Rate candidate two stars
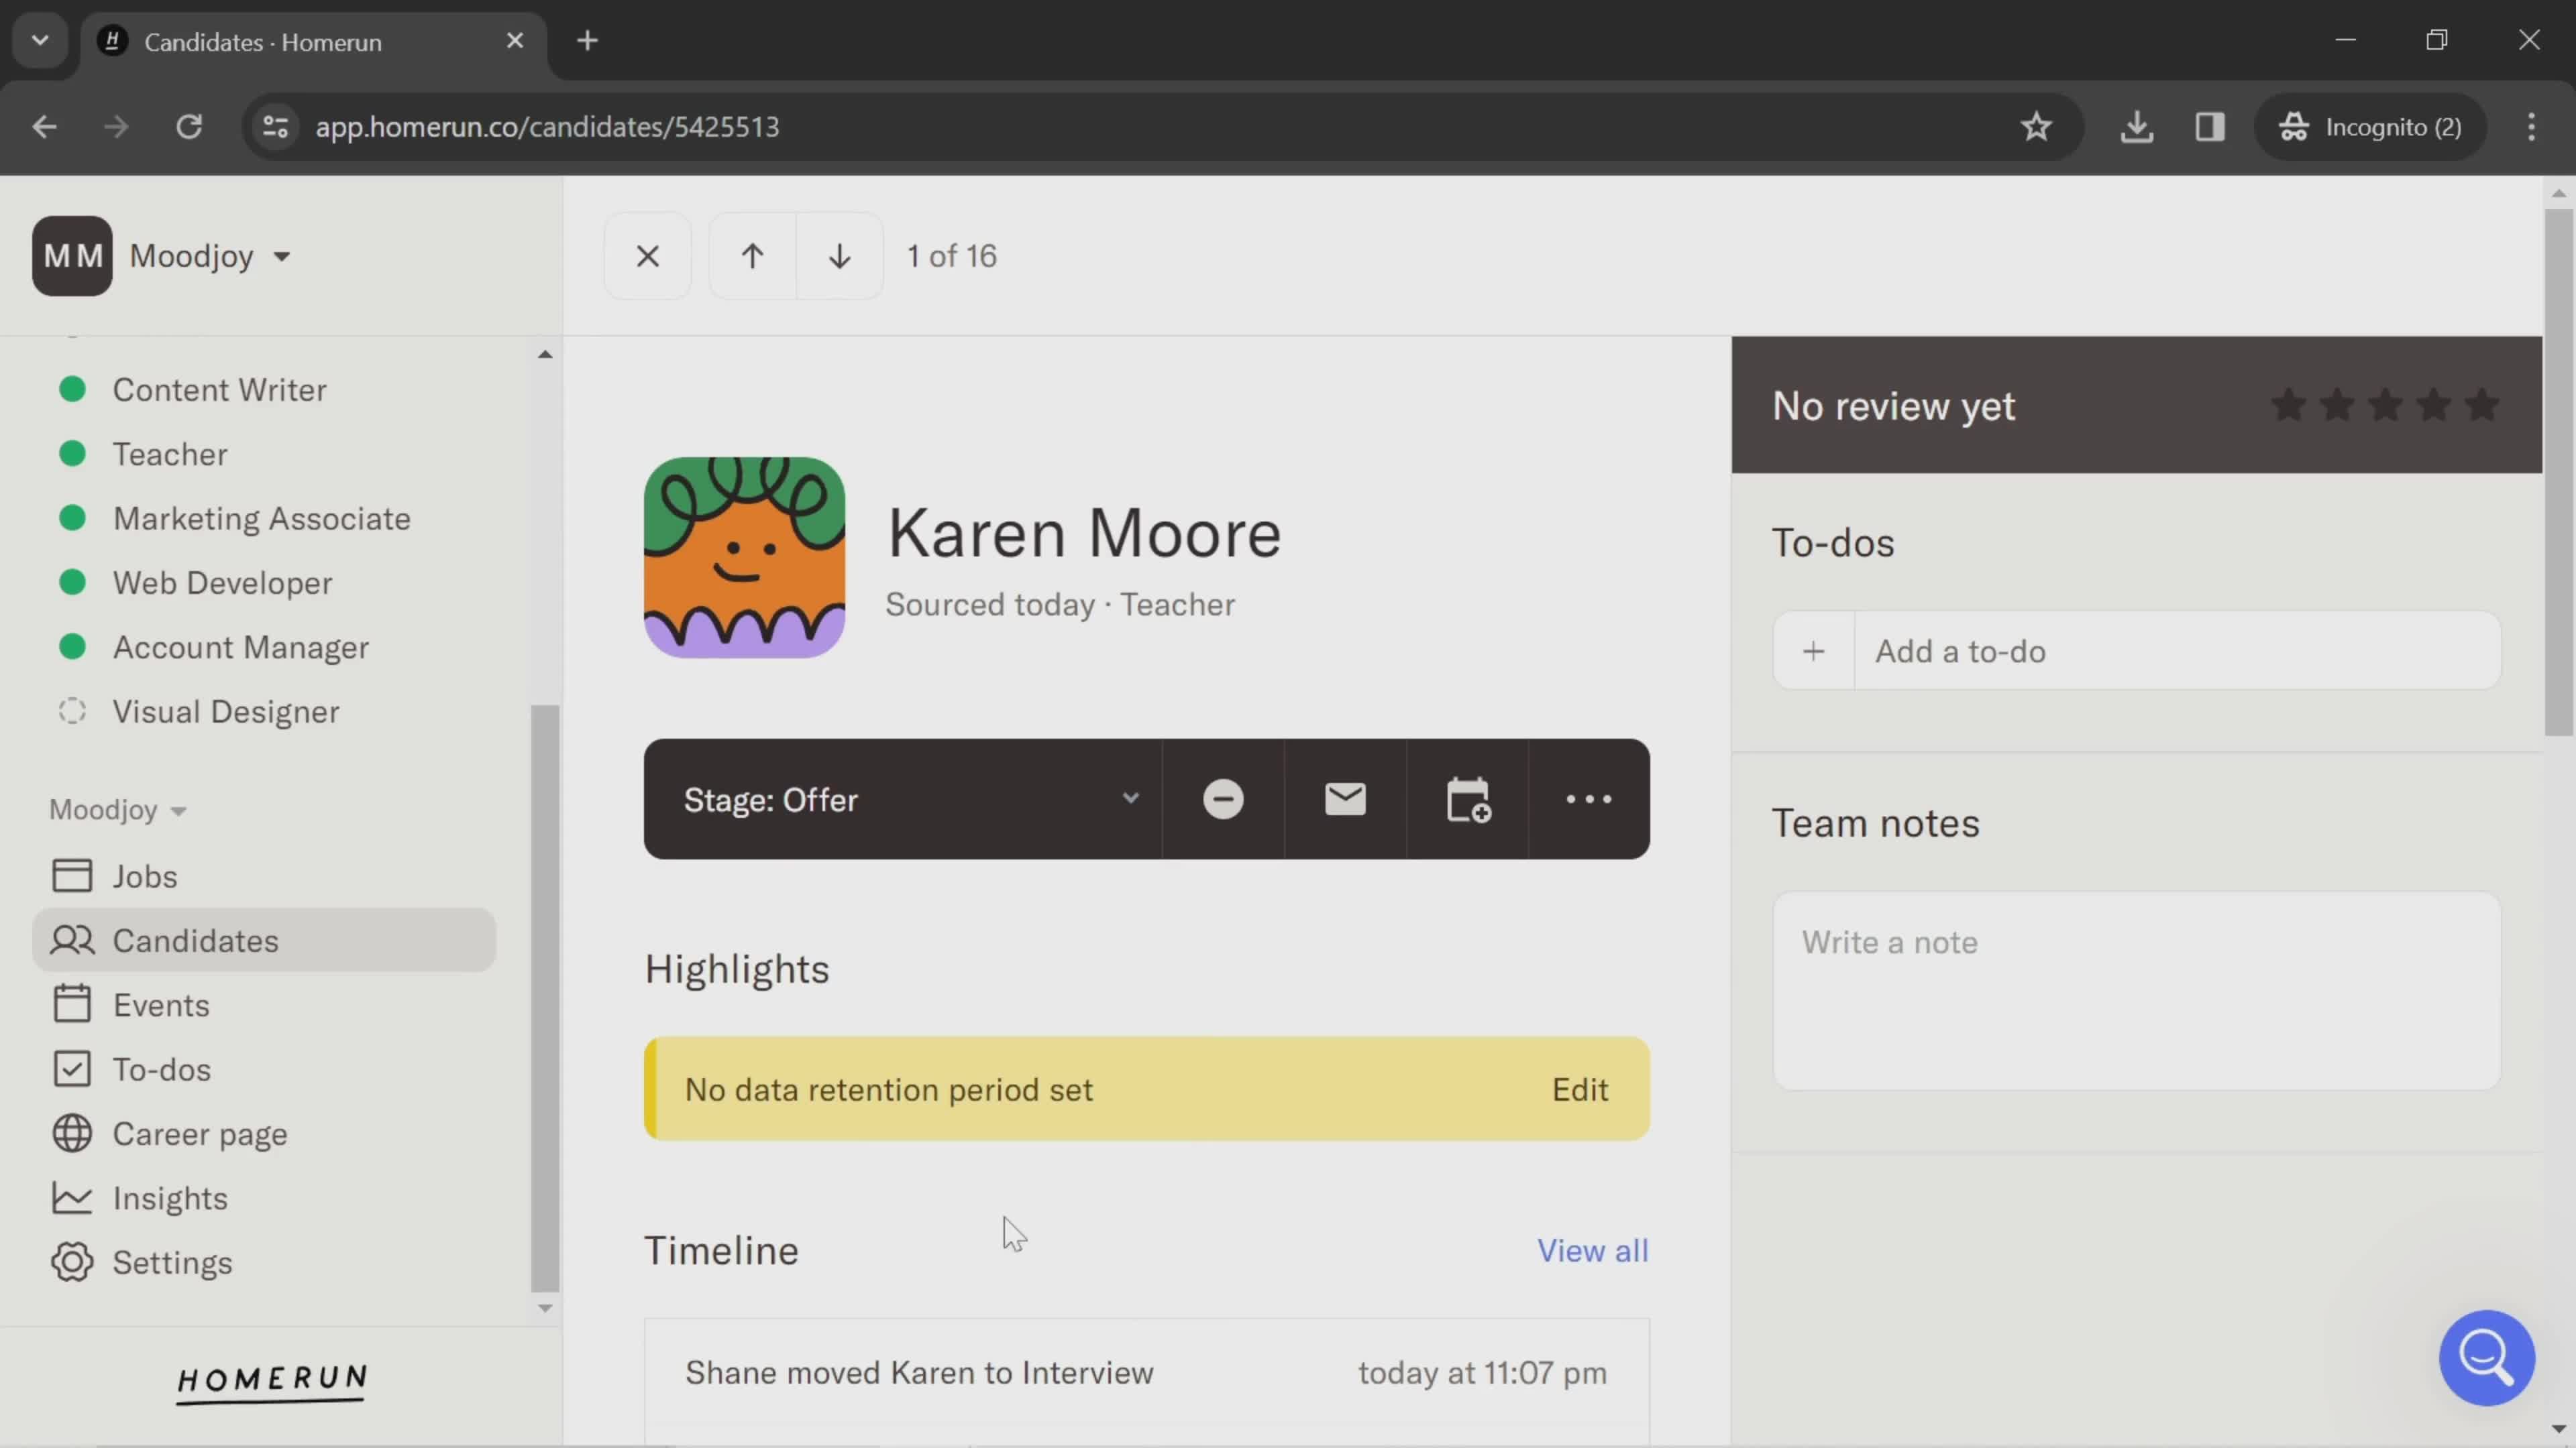Viewport: 2576px width, 1448px height. 2336,406
